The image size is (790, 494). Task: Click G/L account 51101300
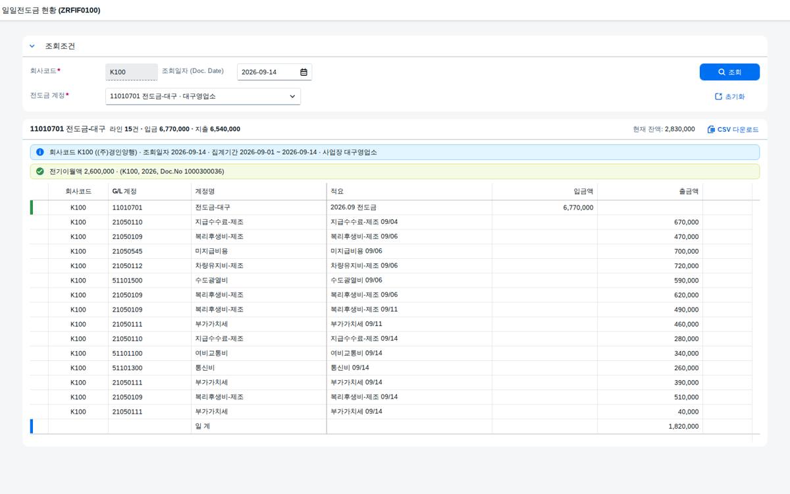149,368
